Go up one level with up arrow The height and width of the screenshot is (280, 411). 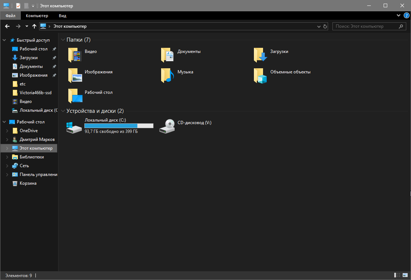(x=34, y=26)
